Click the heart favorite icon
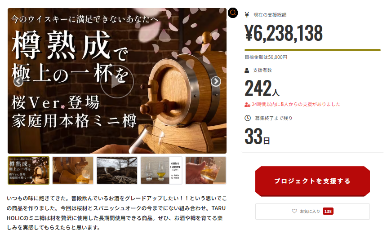The width and height of the screenshot is (387, 234). (x=294, y=211)
